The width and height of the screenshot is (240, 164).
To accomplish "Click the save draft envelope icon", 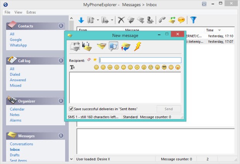I will click(x=87, y=46).
